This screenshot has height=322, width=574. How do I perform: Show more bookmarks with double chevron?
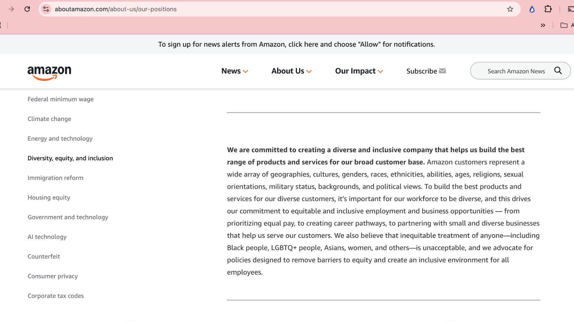pos(543,25)
